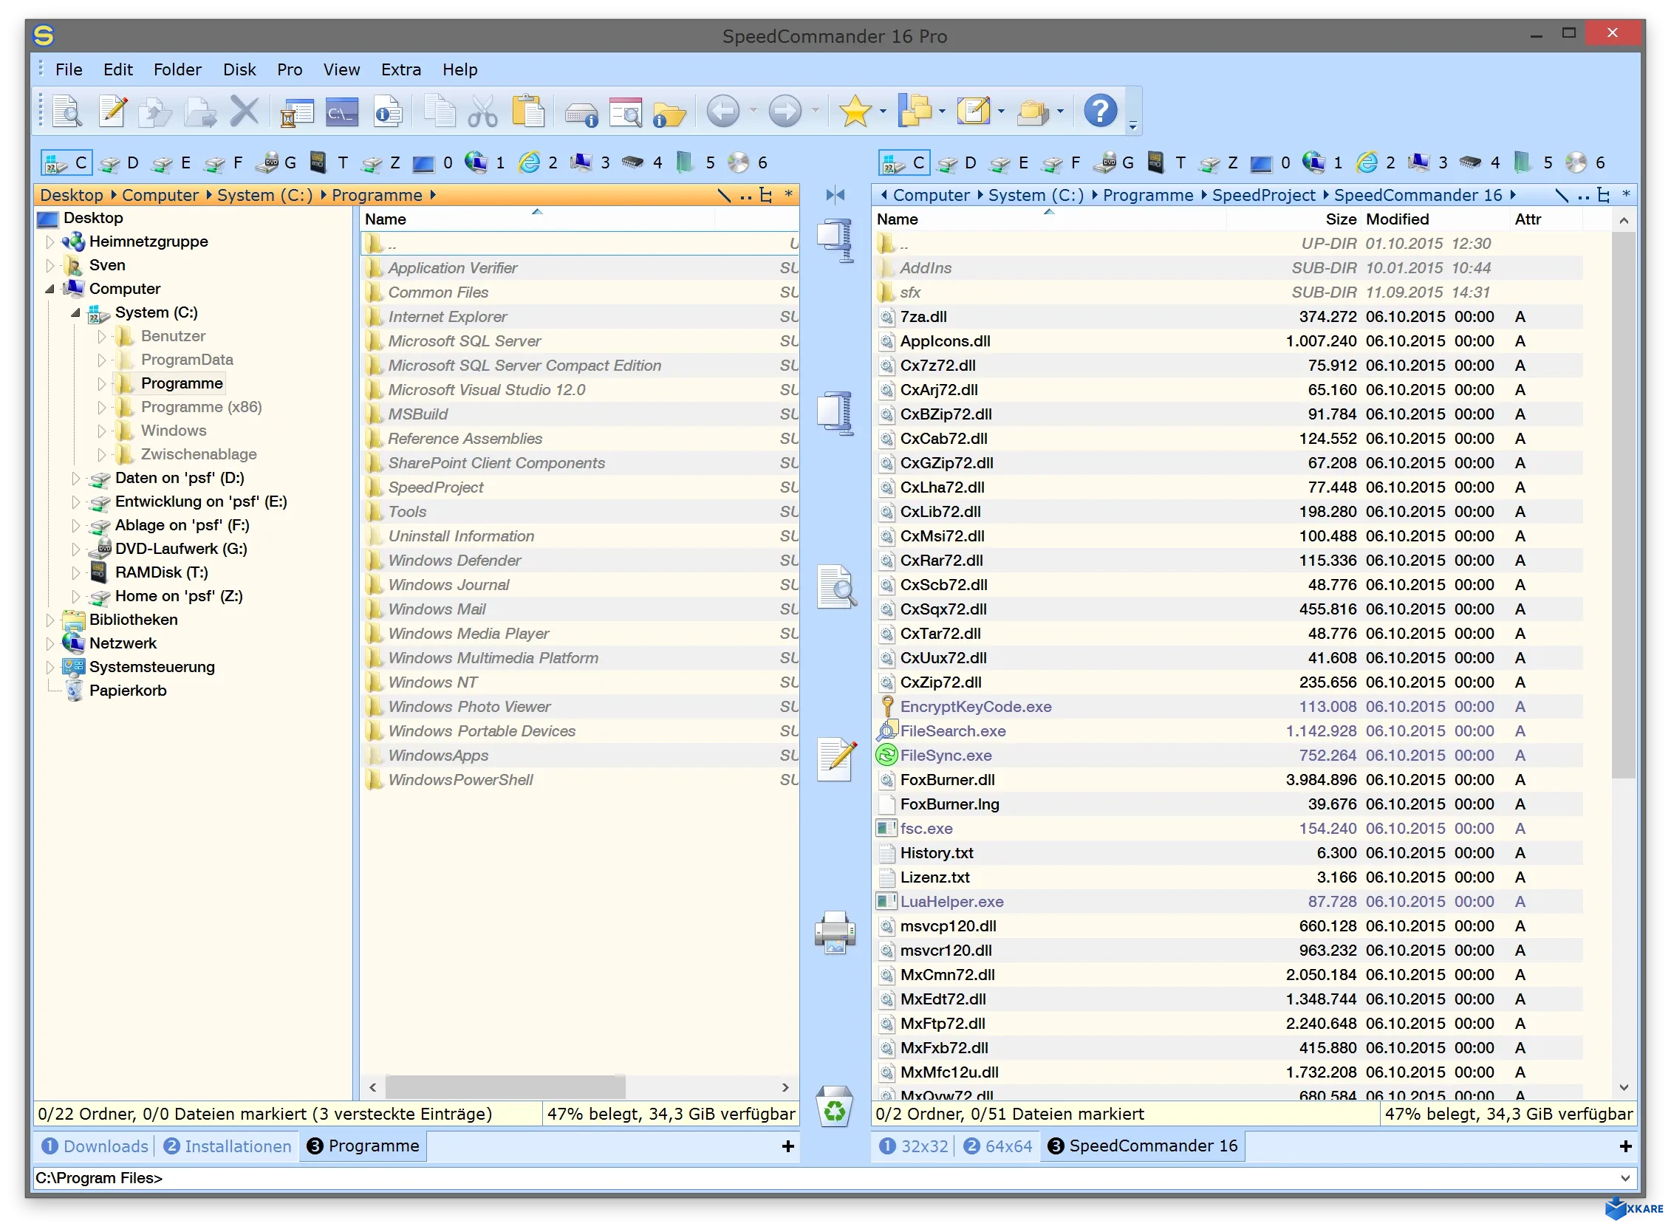The width and height of the screenshot is (1671, 1229).
Task: Collapse the System (C:) tree node
Action: [x=76, y=313]
